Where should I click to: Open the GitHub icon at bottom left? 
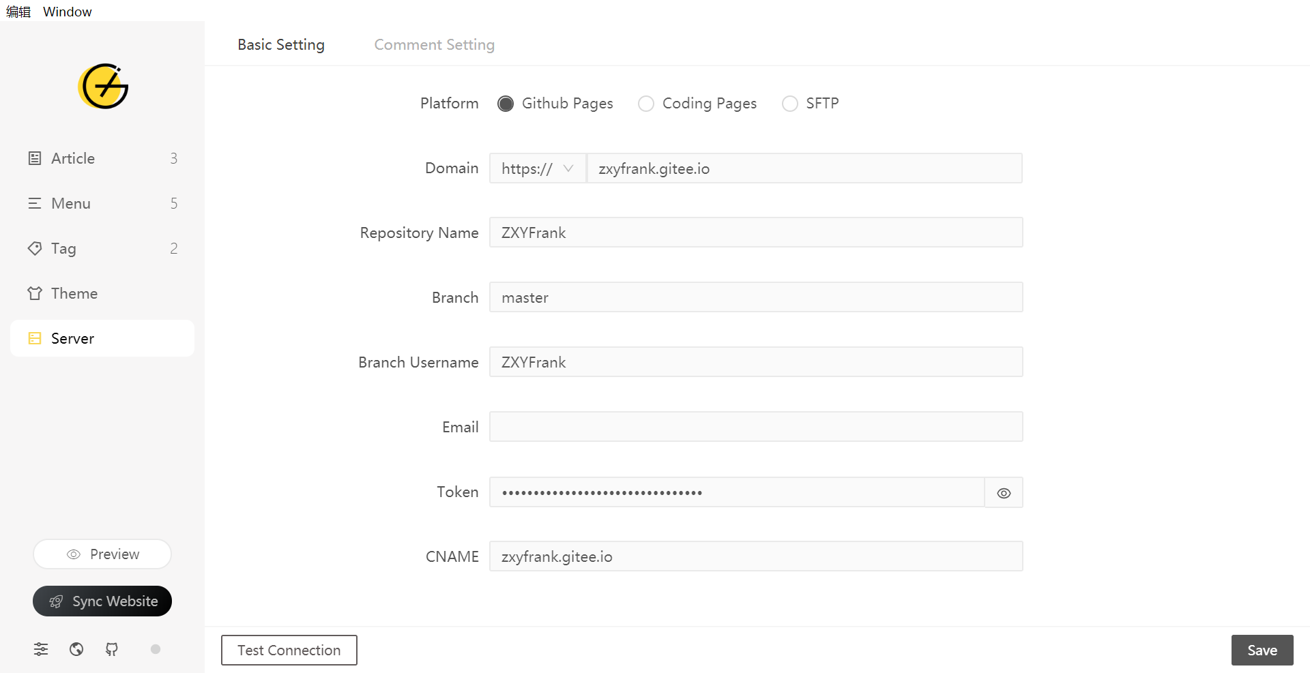(x=111, y=649)
